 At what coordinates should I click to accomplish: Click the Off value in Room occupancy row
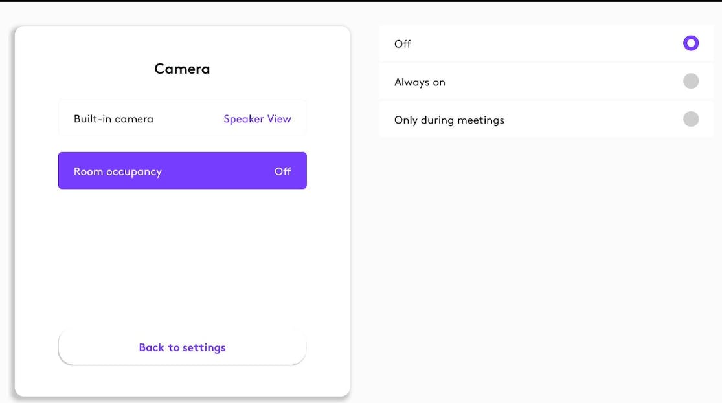tap(282, 171)
